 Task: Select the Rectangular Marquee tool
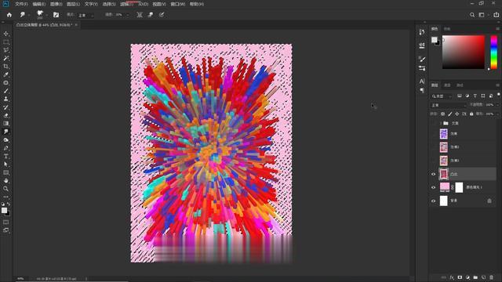coord(5,42)
